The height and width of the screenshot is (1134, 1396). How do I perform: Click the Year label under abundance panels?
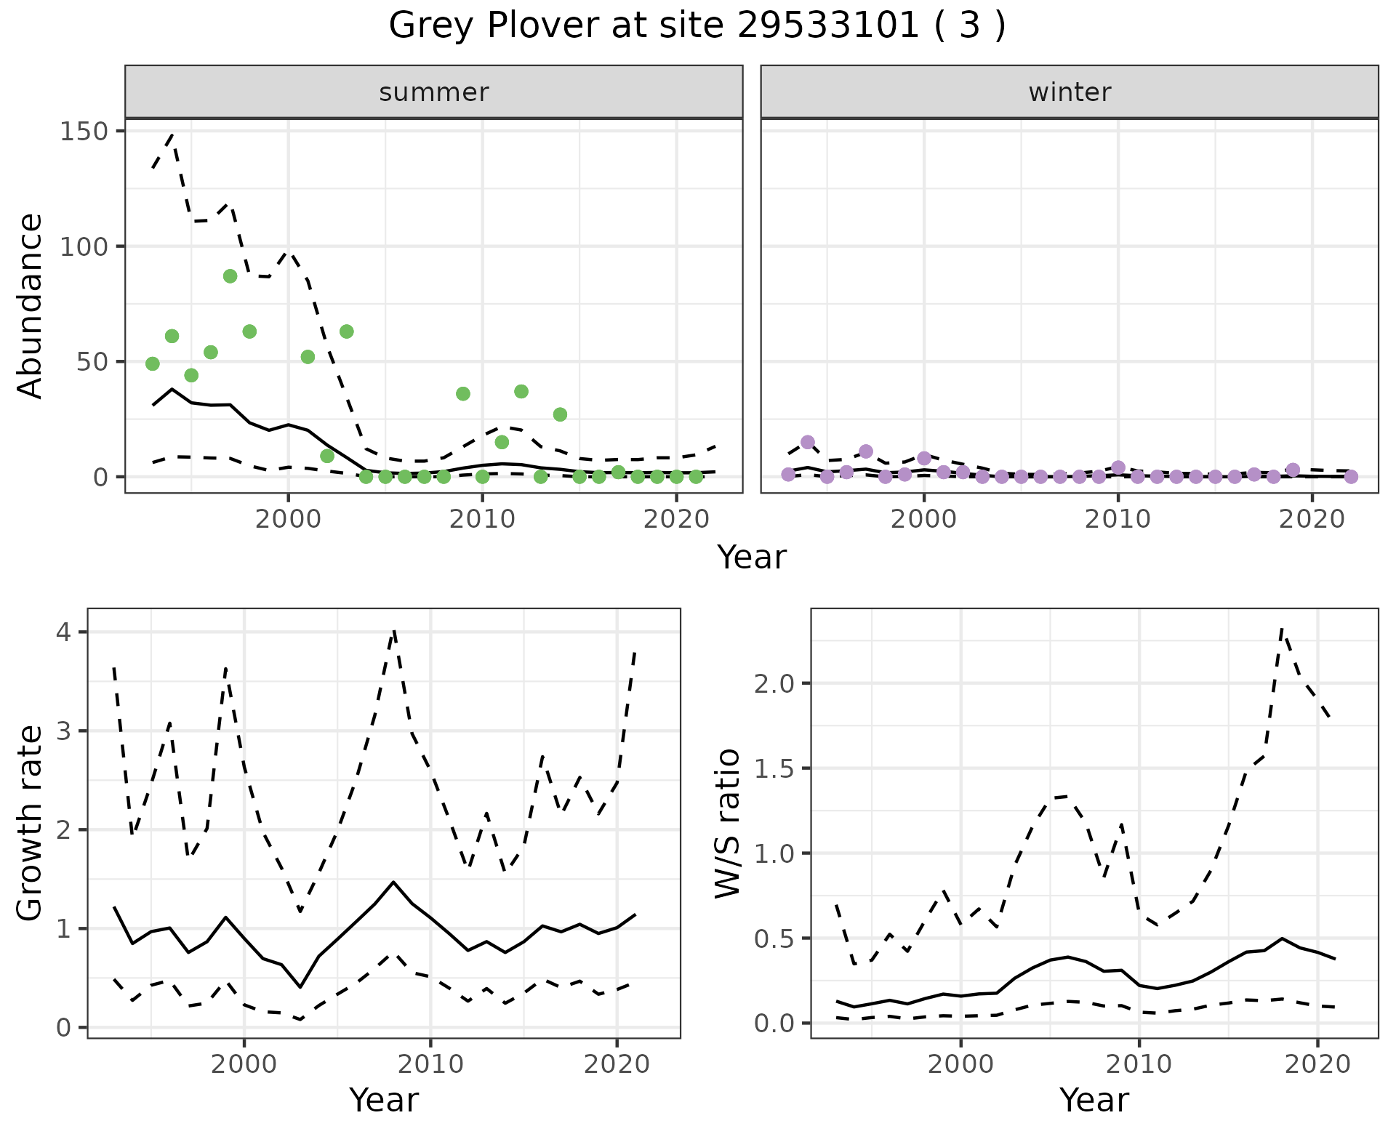[751, 558]
